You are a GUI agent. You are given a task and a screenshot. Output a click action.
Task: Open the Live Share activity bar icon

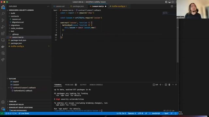(x=3, y=60)
